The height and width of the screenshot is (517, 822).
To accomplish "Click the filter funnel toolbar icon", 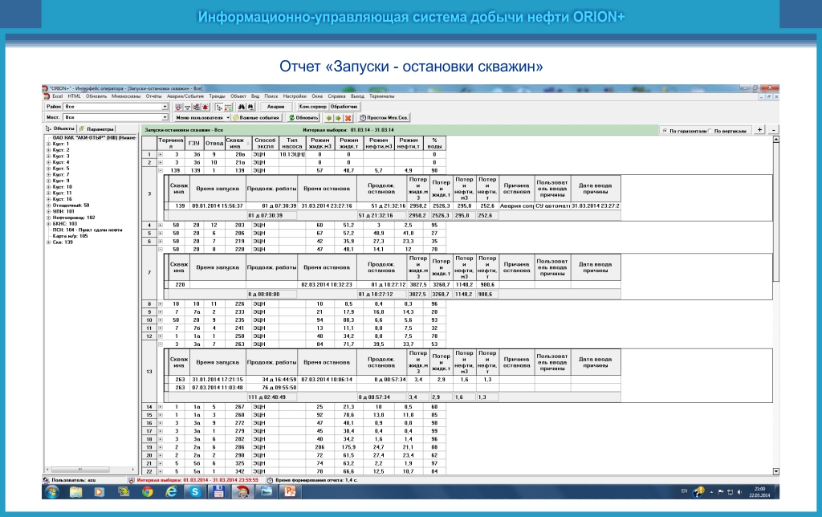I will pos(187,107).
